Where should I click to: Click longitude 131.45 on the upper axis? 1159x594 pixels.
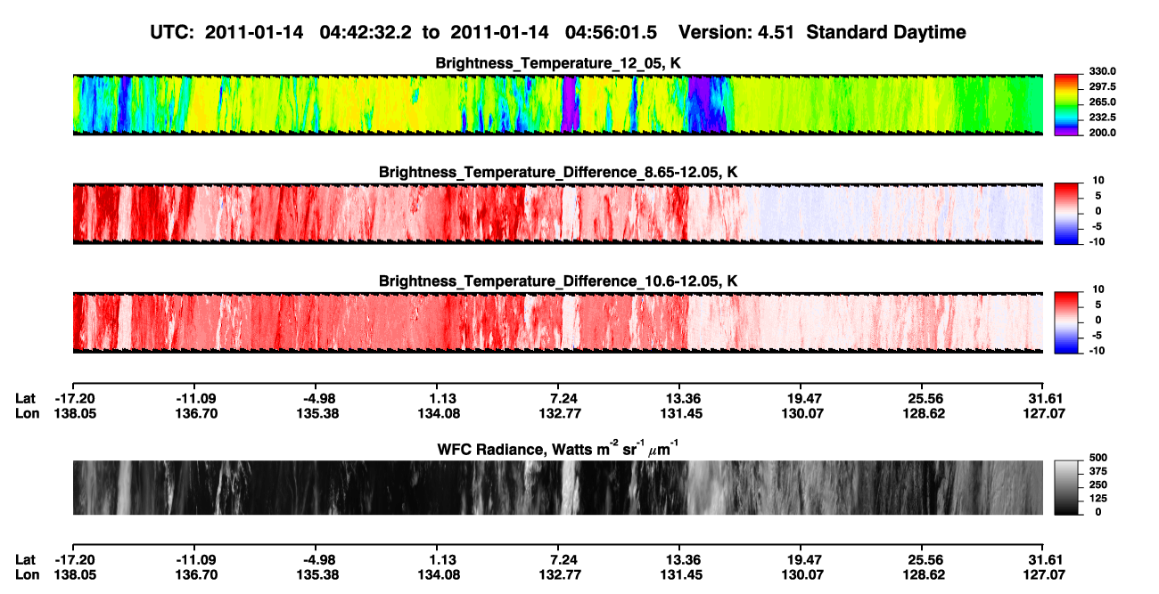point(680,413)
